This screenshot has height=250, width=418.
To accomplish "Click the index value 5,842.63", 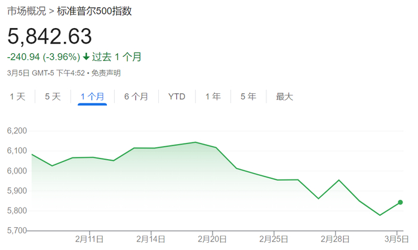I will click(x=50, y=36).
